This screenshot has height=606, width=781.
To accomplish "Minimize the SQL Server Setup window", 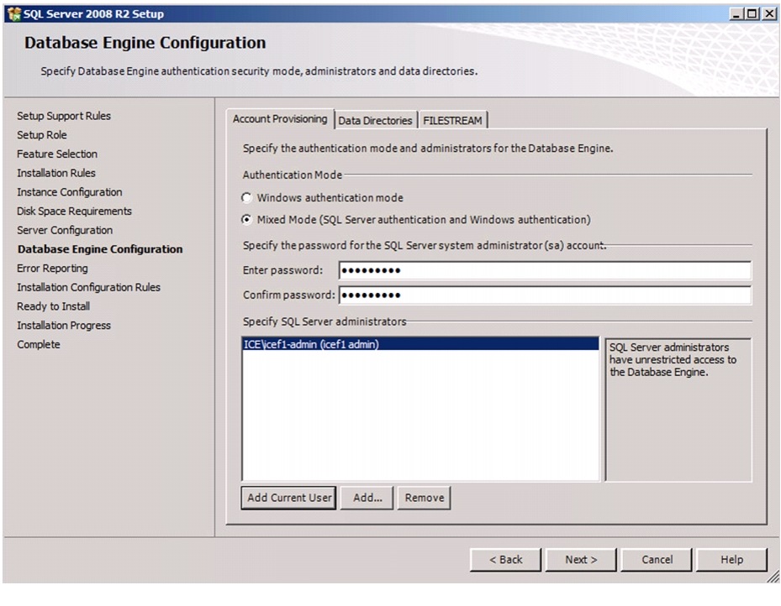I will (x=736, y=14).
